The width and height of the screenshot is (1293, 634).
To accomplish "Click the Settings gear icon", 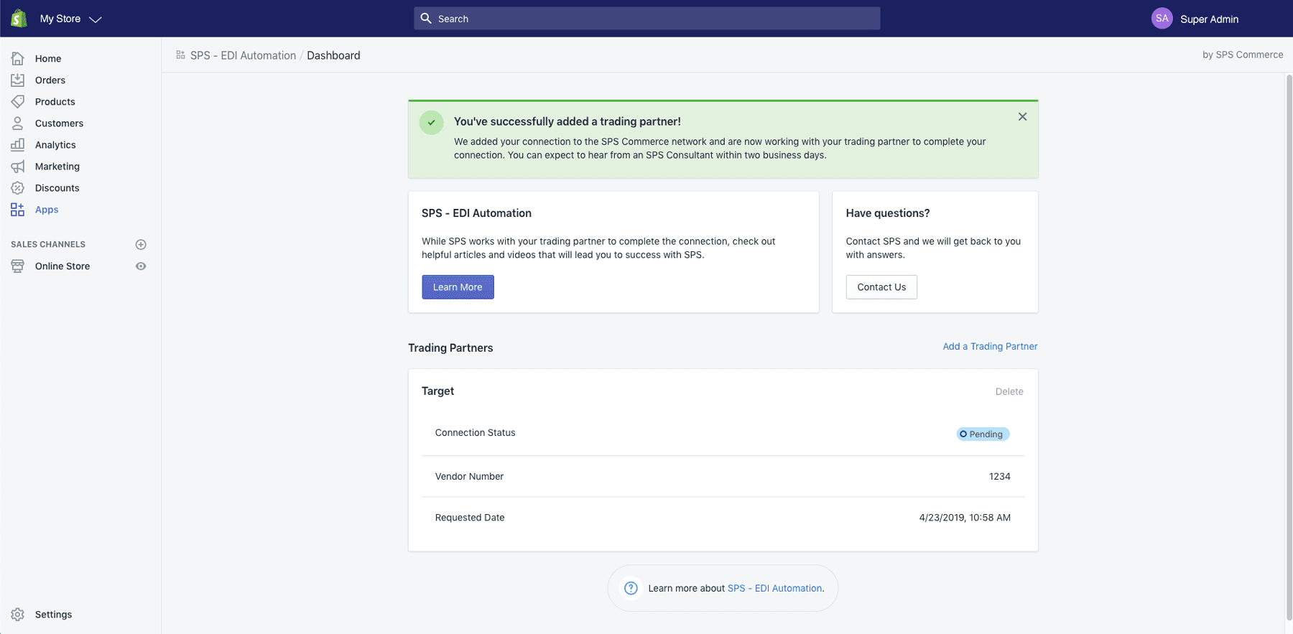I will [x=18, y=614].
